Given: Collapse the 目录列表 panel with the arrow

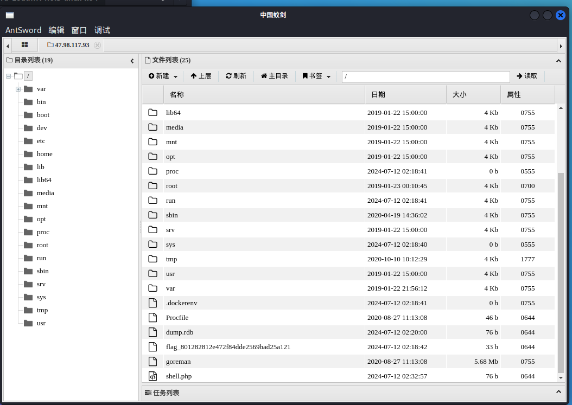Looking at the screenshot, I should click(x=132, y=61).
